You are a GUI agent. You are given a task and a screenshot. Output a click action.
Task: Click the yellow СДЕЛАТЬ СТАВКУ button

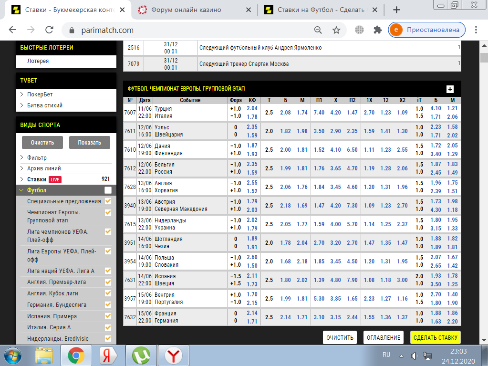point(436,338)
